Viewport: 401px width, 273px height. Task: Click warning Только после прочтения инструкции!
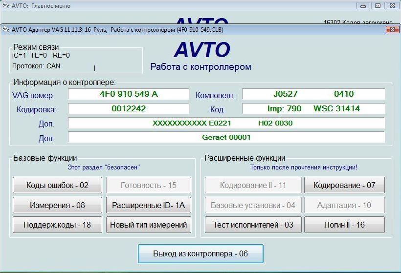tap(304, 168)
